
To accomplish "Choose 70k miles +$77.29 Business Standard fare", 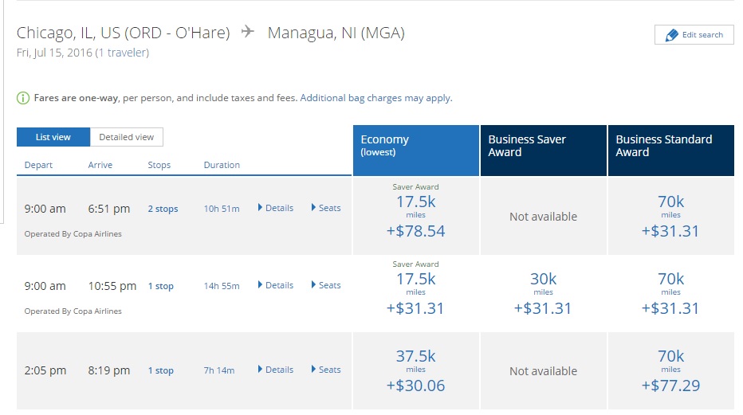I will tap(671, 370).
